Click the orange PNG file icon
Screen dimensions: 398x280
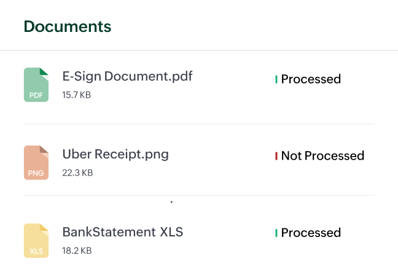tap(36, 163)
